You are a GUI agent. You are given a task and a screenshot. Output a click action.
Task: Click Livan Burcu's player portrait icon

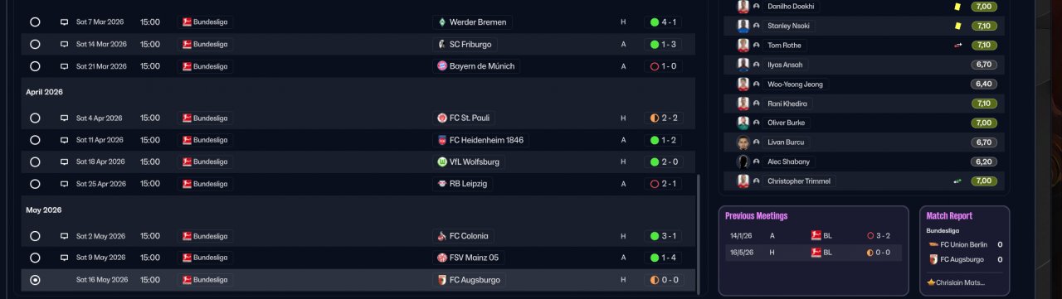point(743,142)
